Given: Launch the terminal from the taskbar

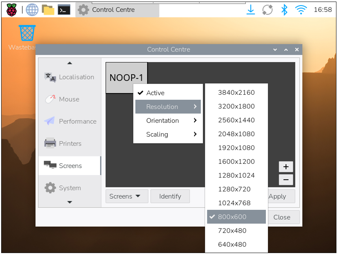Looking at the screenshot, I should [64, 10].
